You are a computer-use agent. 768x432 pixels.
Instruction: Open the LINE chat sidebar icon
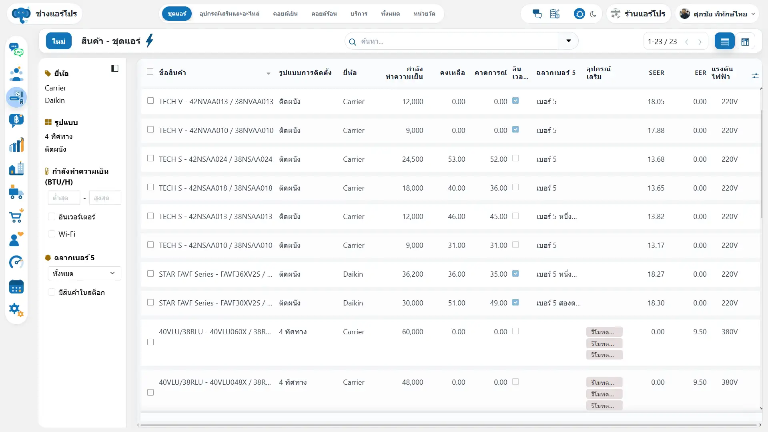16,50
